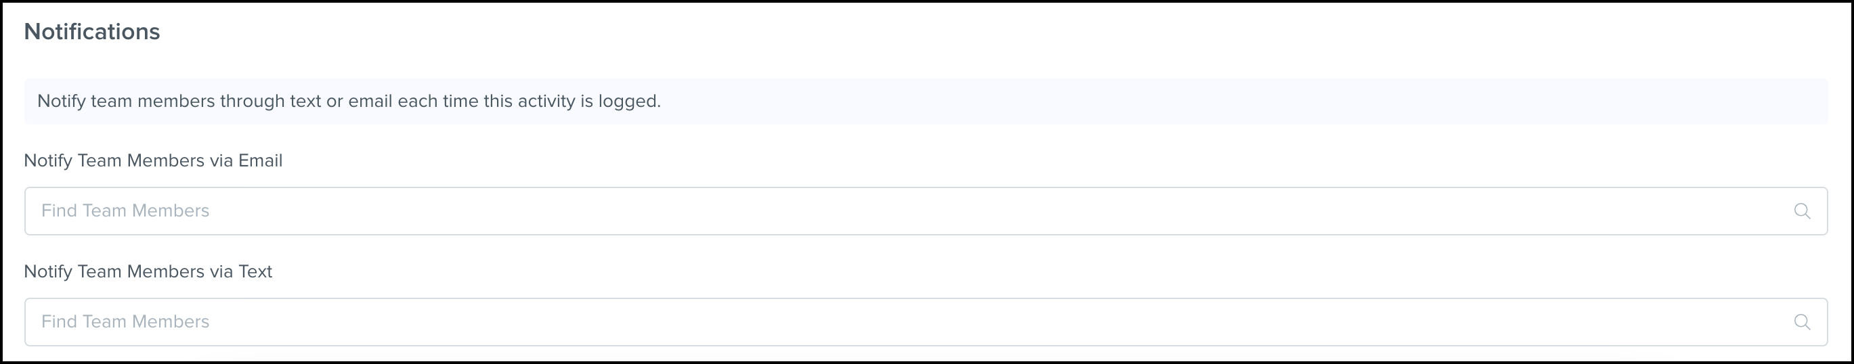Select the first Find Team Members search box
Viewport: 1854px width, 364px height.
click(x=926, y=211)
